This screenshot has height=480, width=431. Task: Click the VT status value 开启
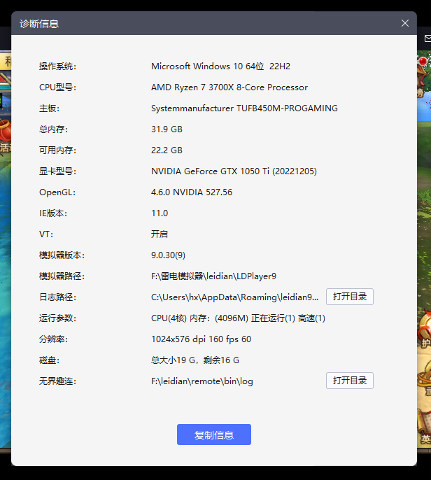(160, 234)
